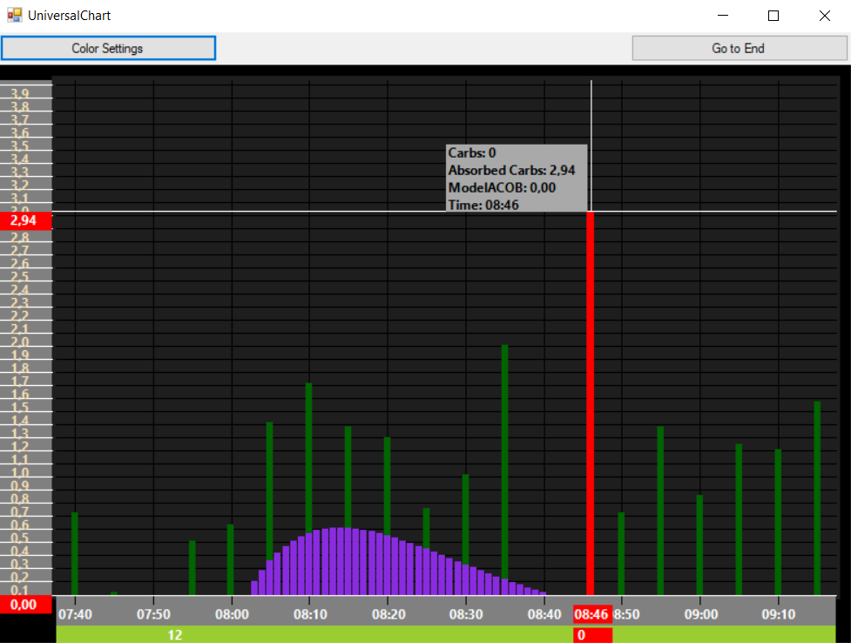851x643 pixels.
Task: Click the 09:10 time axis label
Action: (779, 614)
